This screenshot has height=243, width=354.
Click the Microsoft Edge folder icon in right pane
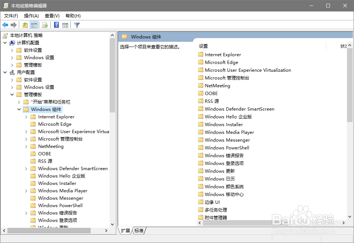pyautogui.click(x=201, y=62)
